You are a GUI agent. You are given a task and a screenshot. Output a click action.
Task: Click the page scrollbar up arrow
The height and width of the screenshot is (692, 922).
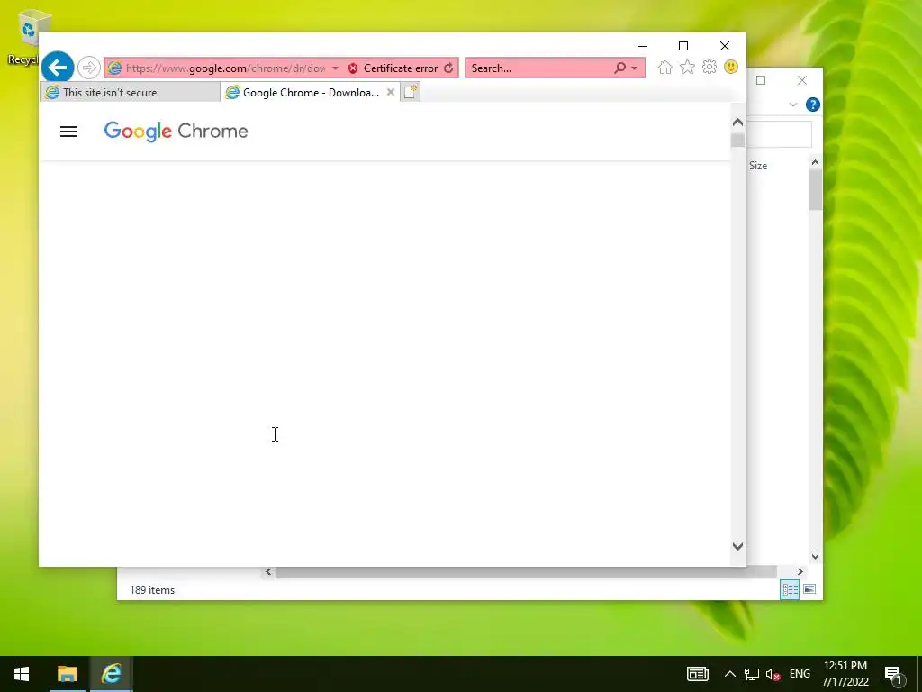(x=738, y=123)
